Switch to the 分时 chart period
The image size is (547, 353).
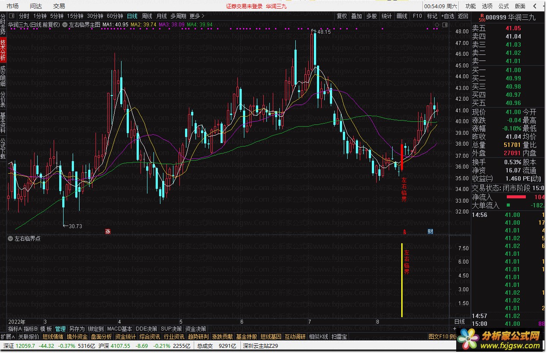click(x=24, y=16)
